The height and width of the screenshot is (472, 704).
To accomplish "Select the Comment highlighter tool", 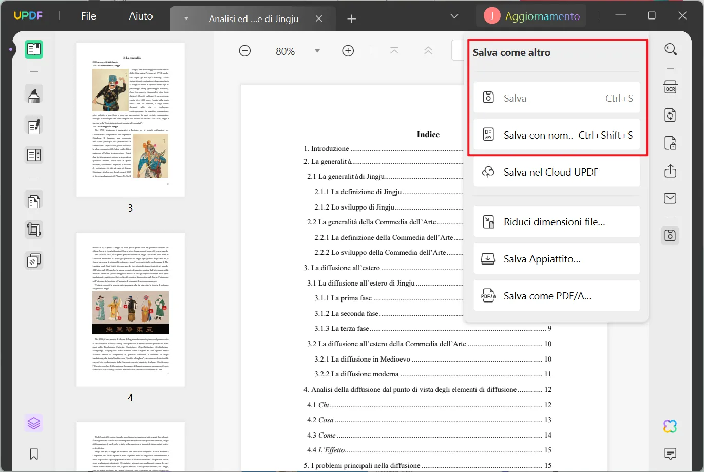I will coord(33,95).
